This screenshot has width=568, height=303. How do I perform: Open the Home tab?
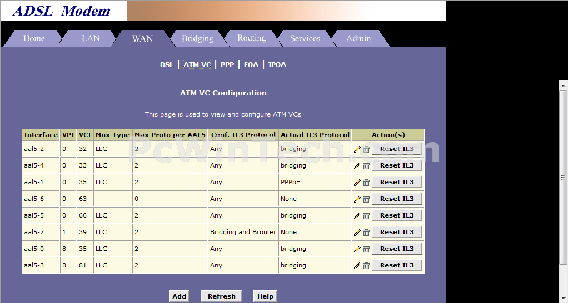coord(34,38)
